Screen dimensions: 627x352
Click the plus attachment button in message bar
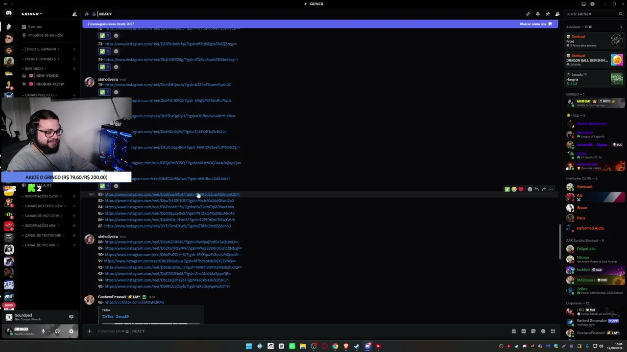click(x=89, y=331)
